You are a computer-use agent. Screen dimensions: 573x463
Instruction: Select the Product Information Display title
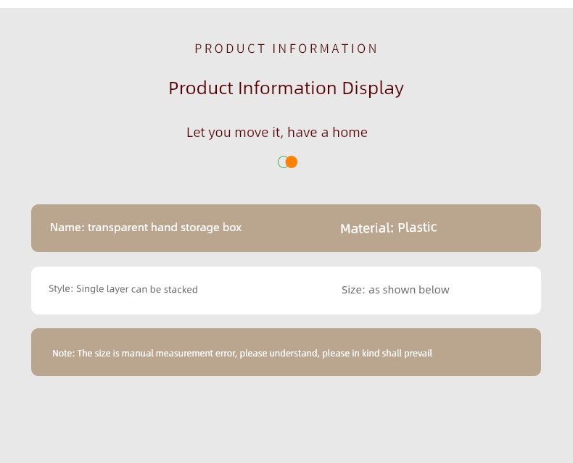(x=286, y=88)
